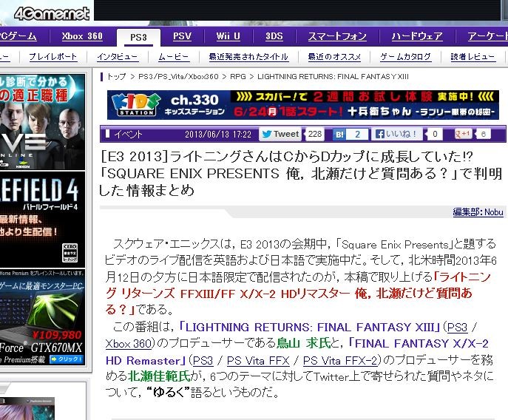Open プレイレポート submenu

[x=53, y=57]
